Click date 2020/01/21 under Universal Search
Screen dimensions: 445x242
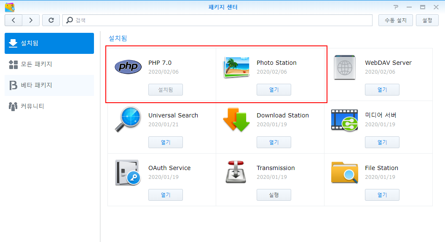(164, 125)
